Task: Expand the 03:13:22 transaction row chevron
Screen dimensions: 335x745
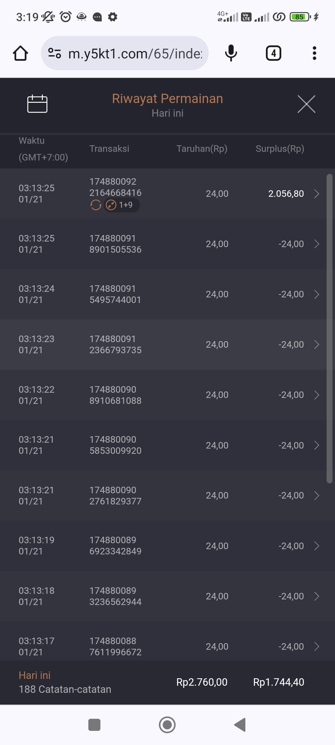Action: tap(317, 395)
